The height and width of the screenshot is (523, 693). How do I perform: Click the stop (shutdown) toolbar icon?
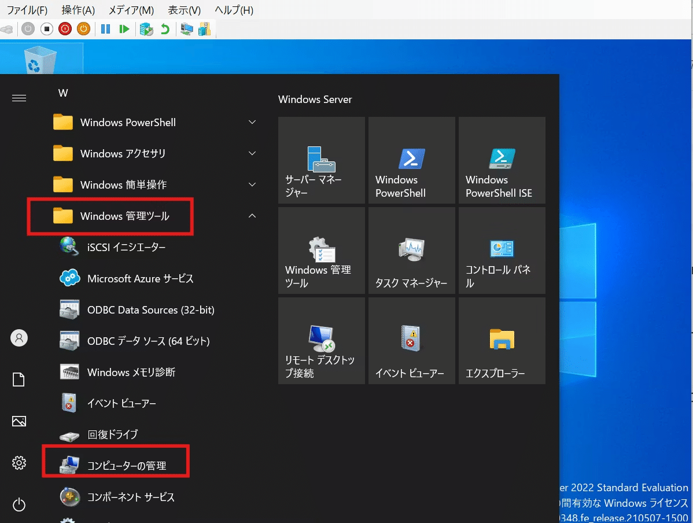pos(46,28)
